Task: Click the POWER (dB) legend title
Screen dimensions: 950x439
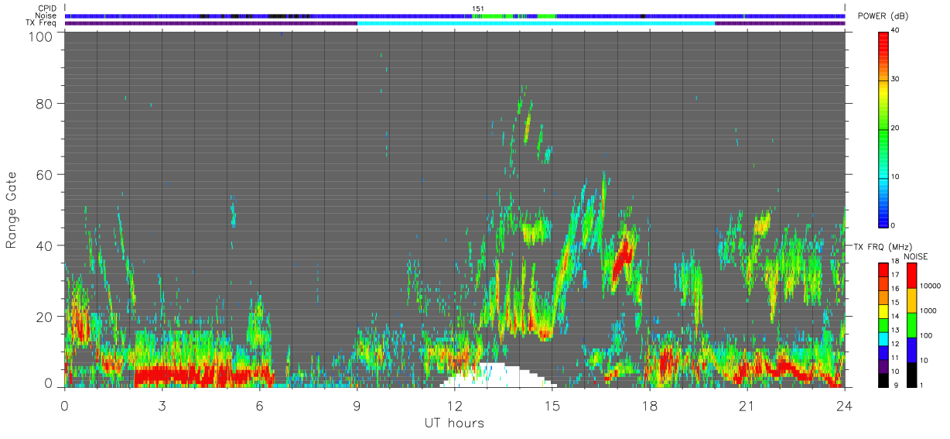Action: point(882,16)
